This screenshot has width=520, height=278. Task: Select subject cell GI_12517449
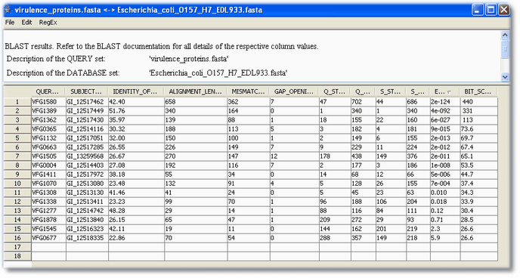pos(87,110)
